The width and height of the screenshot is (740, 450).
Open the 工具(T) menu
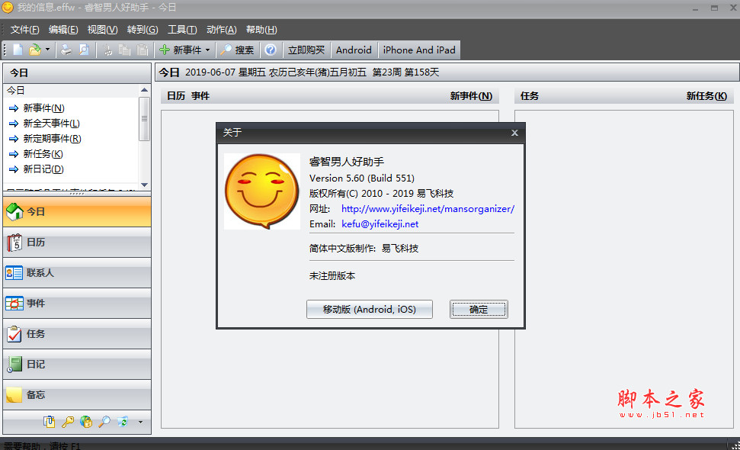(x=182, y=30)
